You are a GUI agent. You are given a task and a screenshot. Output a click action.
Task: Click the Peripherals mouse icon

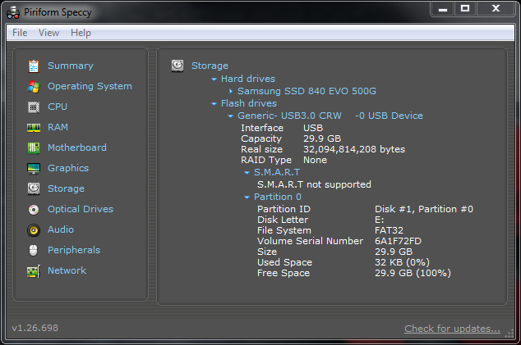click(x=34, y=251)
